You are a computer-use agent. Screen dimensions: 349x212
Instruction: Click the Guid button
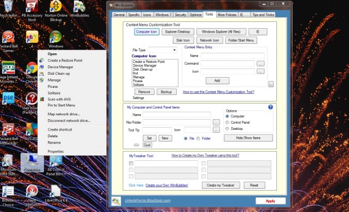coord(147,145)
